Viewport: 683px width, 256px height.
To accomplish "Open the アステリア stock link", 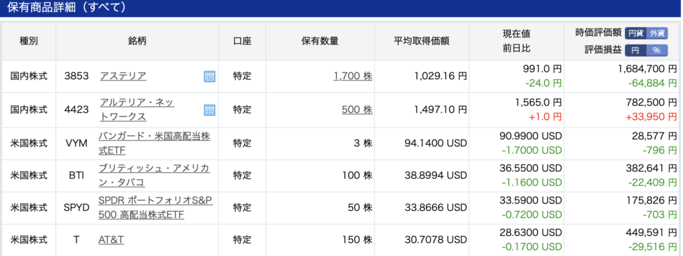I will click(123, 76).
